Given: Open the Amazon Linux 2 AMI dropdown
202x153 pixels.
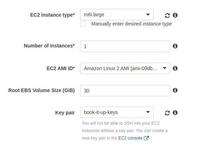Looking at the screenshot, I should tap(125, 68).
